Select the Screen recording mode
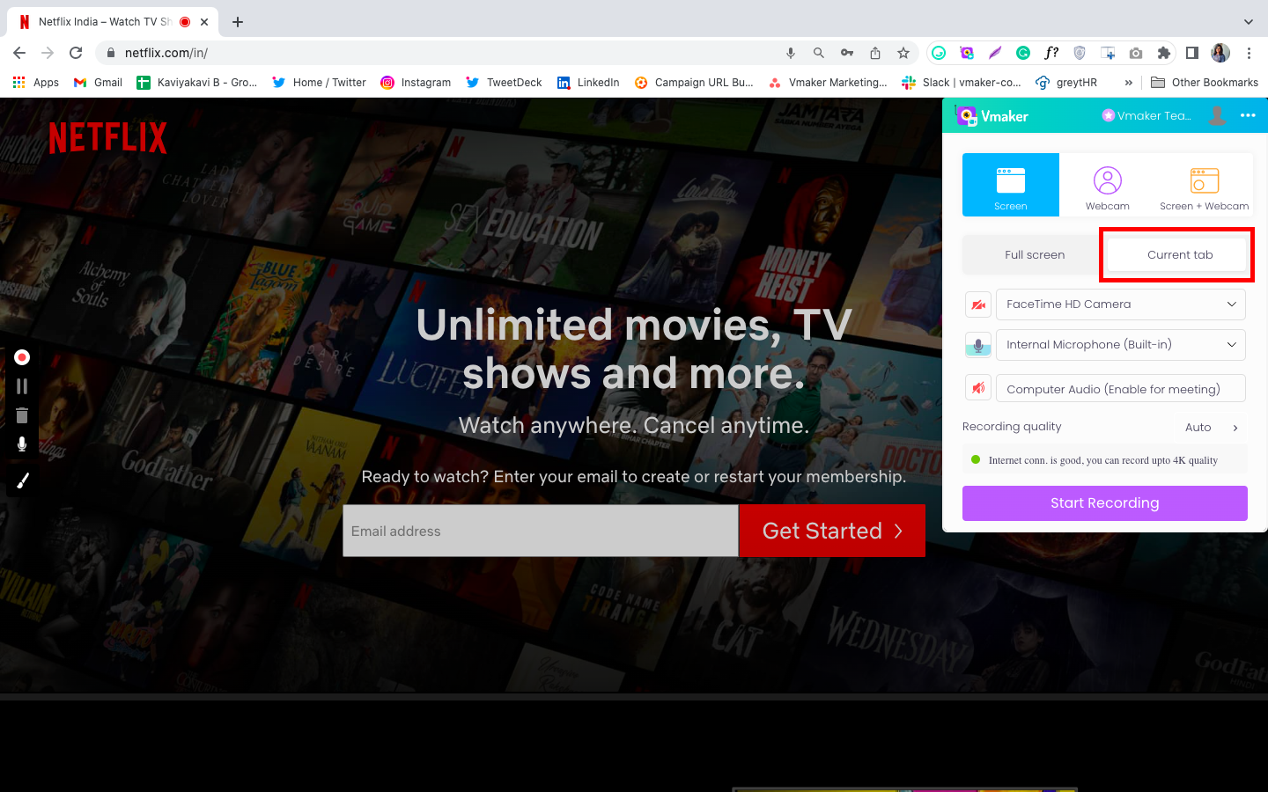 tap(1011, 185)
